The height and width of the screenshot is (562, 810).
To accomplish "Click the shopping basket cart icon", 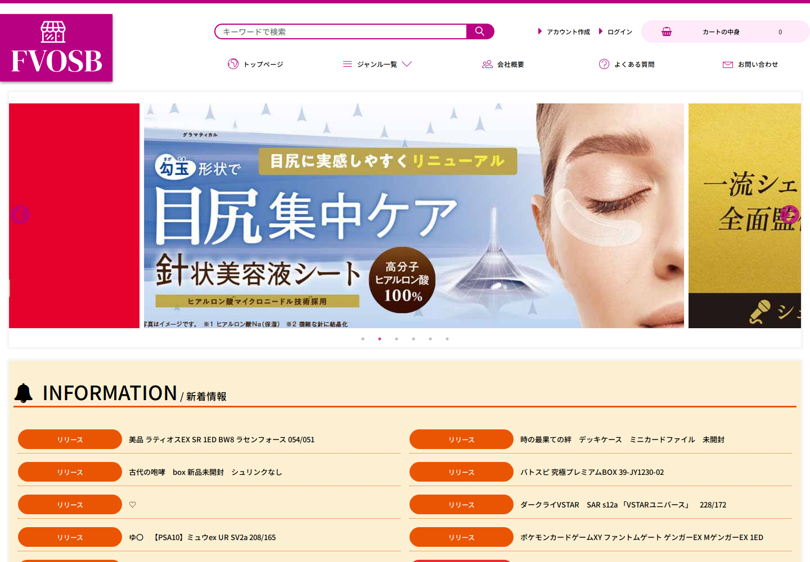I will (667, 31).
